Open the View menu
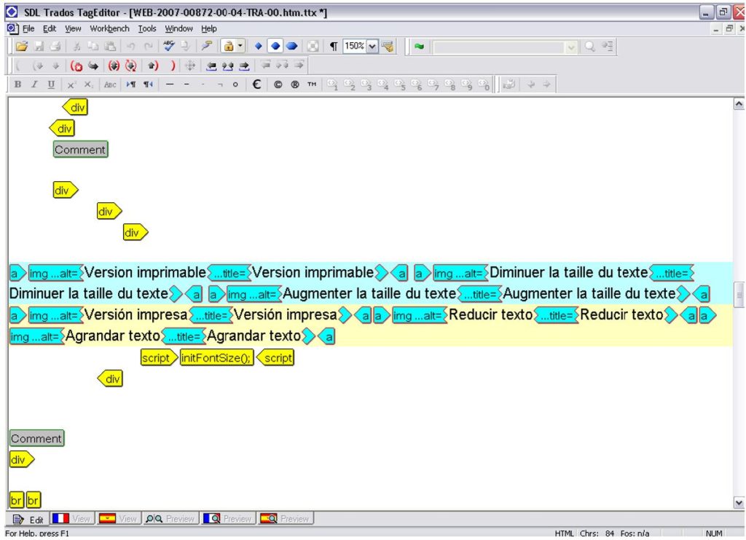746x540 pixels. (73, 28)
